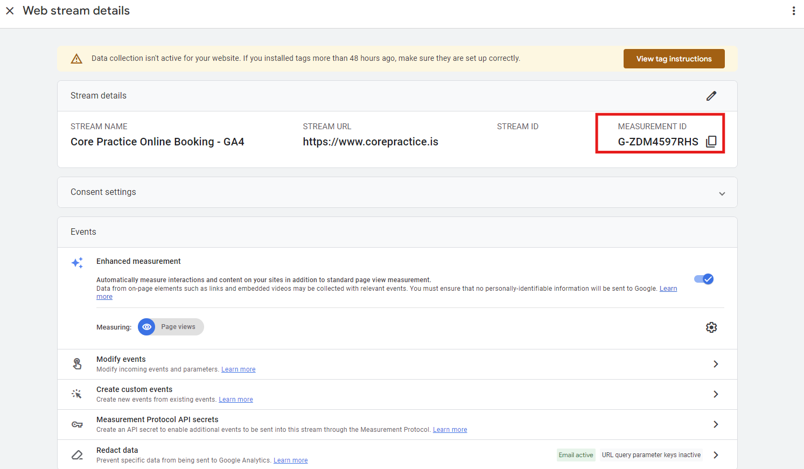Open Learn more link for Measurement Protocol
804x469 pixels.
[x=450, y=430]
